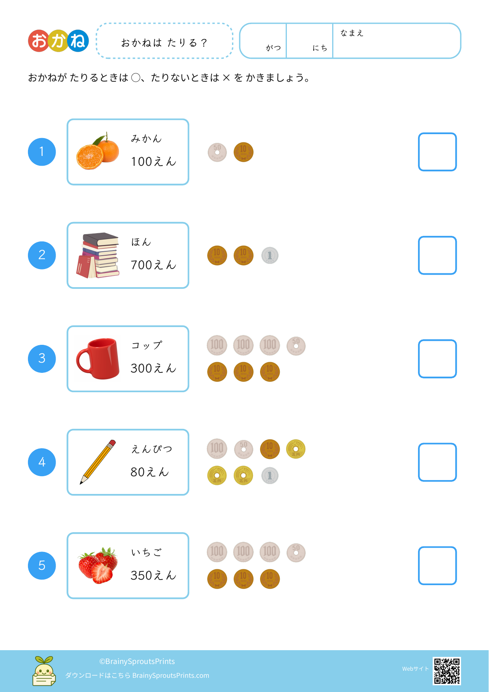This screenshot has width=489, height=692.
Task: Click the にち day field
Action: 310,41
